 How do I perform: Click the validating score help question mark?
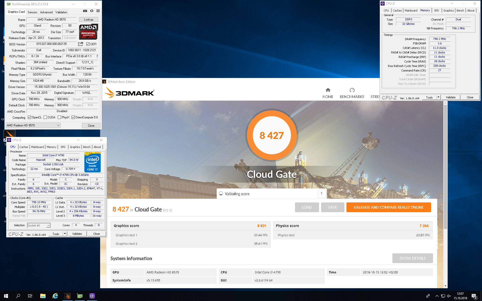click(x=321, y=194)
